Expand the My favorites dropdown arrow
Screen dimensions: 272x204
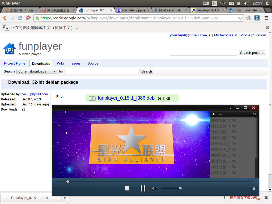coord(236,35)
